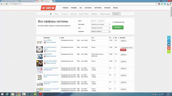The height and width of the screenshot is (96, 172).
Task: Click the browser address bar
Action: pyautogui.click(x=82, y=4)
